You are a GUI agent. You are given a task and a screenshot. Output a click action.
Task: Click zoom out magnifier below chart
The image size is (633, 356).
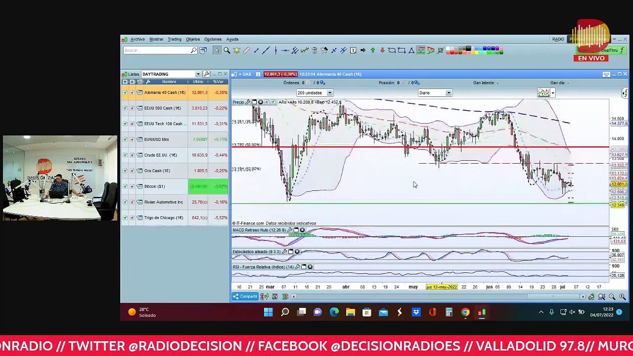[612, 297]
